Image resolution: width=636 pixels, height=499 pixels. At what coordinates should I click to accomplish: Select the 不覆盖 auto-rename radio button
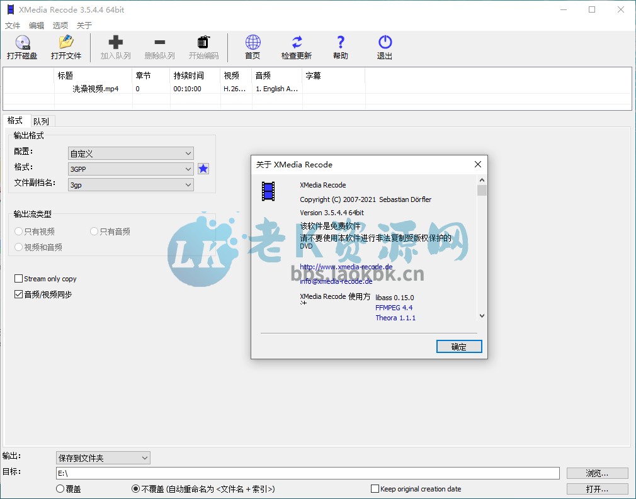tap(136, 489)
